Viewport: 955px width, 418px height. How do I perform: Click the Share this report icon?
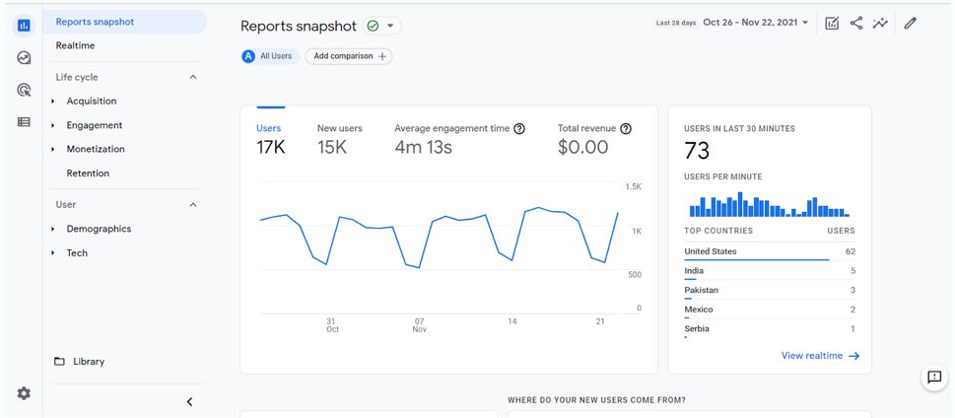pos(855,23)
